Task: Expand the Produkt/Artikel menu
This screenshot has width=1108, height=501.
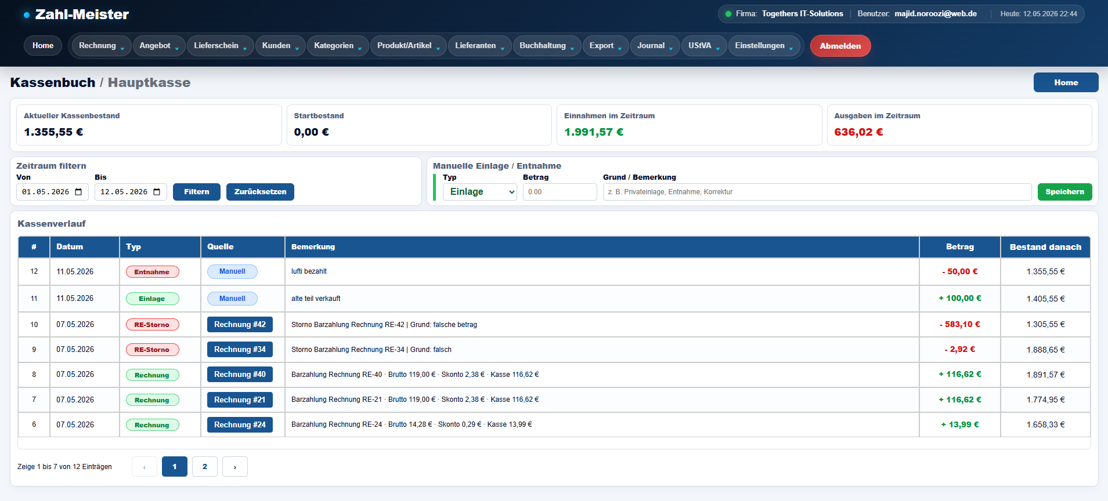Action: click(408, 46)
